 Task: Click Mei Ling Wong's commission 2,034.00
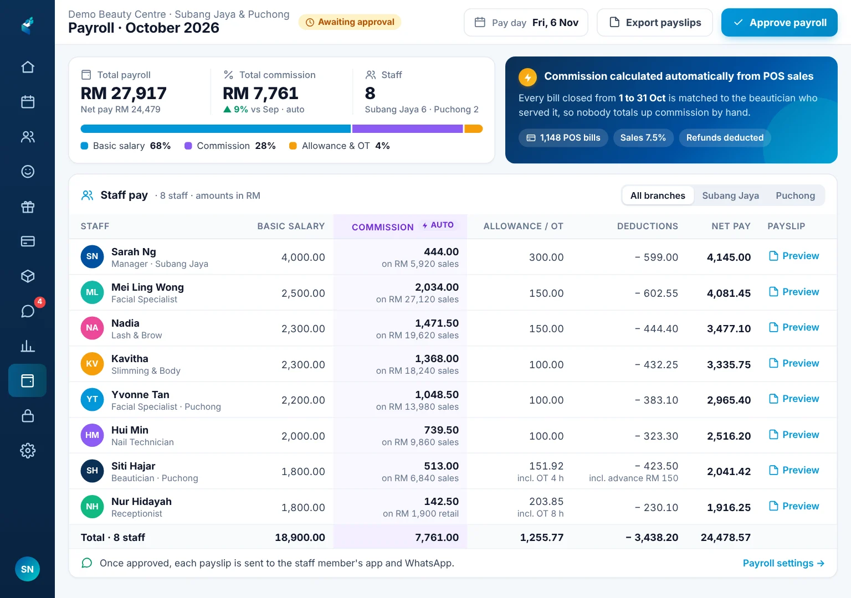[437, 287]
